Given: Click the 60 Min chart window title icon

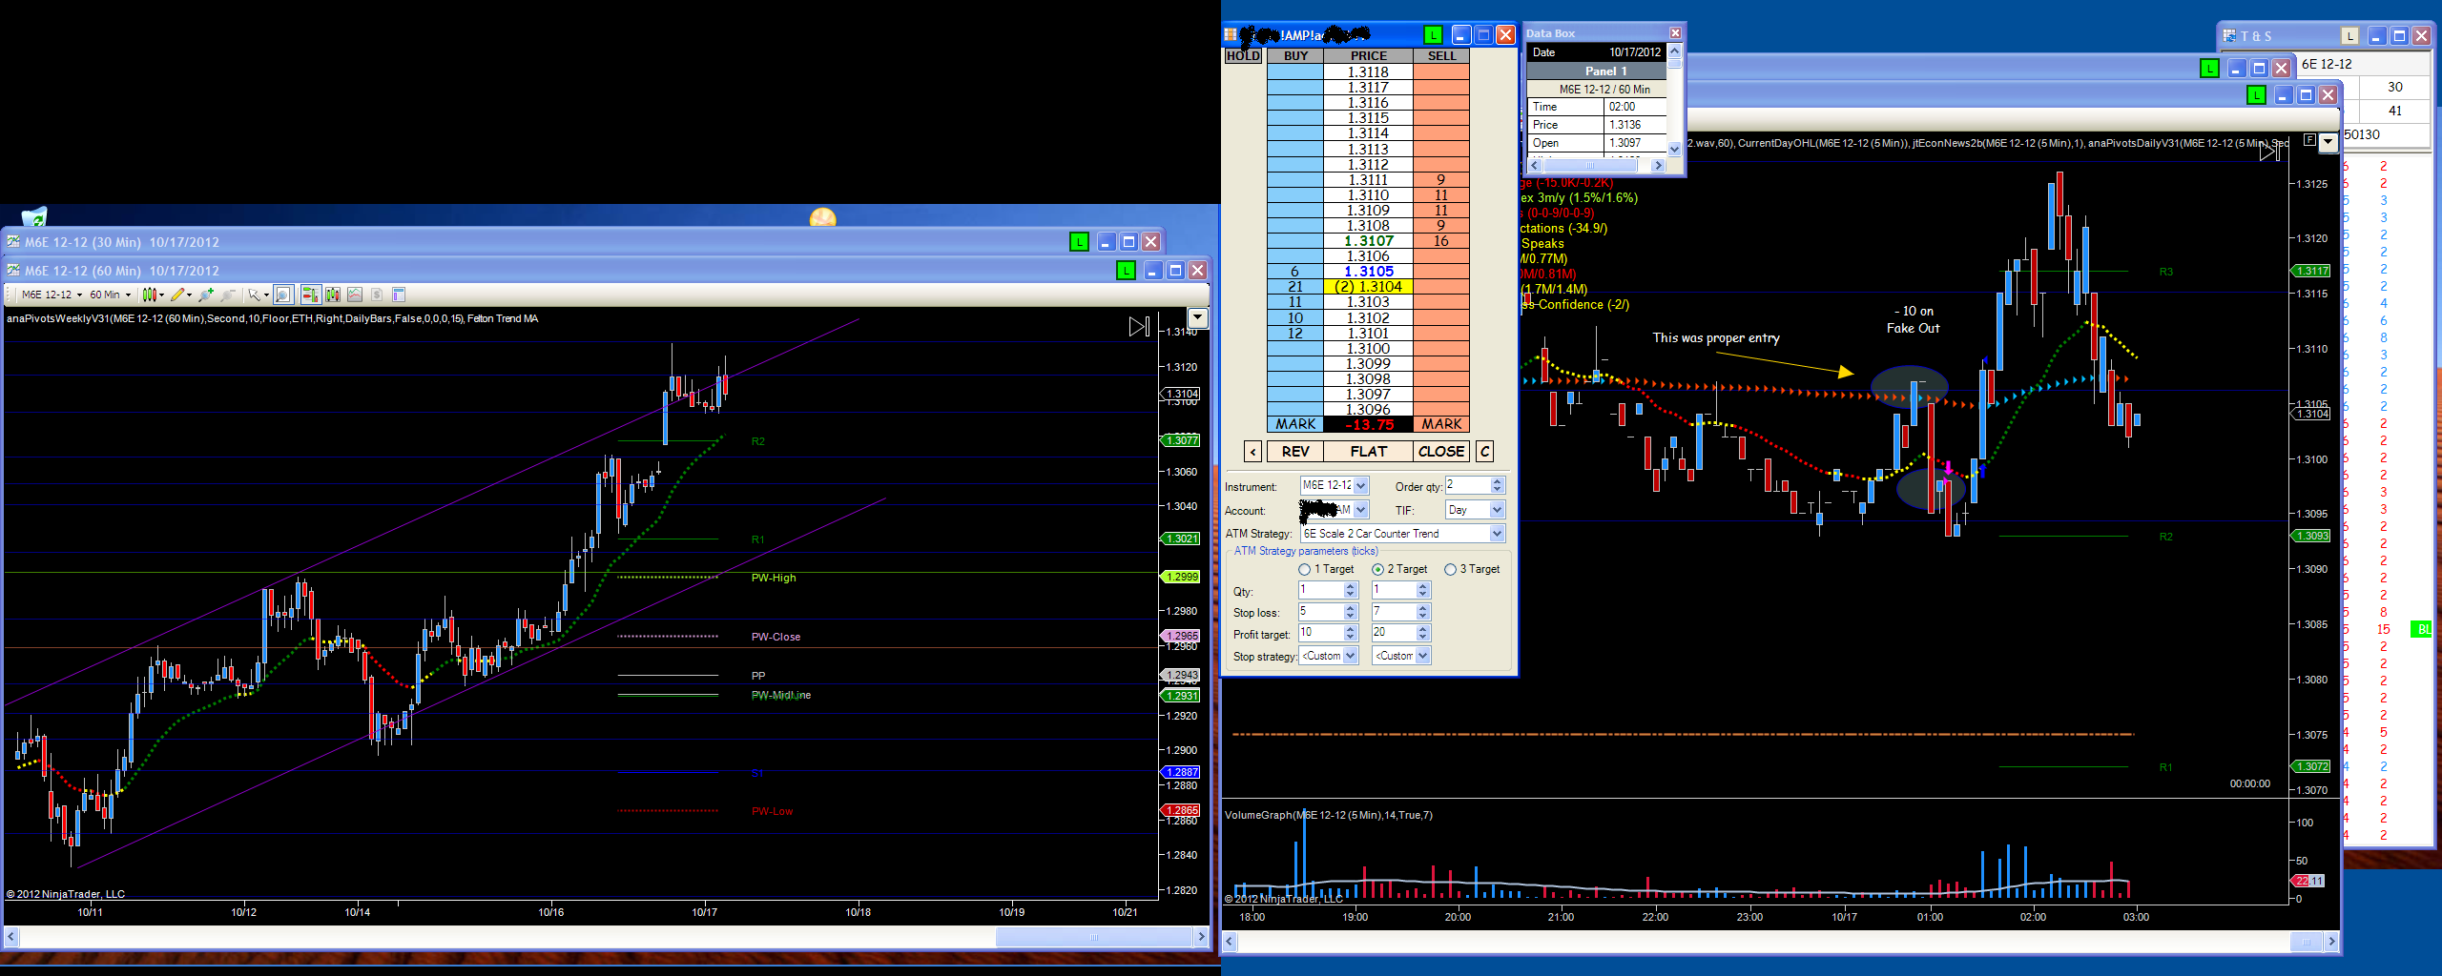Looking at the screenshot, I should pos(13,271).
